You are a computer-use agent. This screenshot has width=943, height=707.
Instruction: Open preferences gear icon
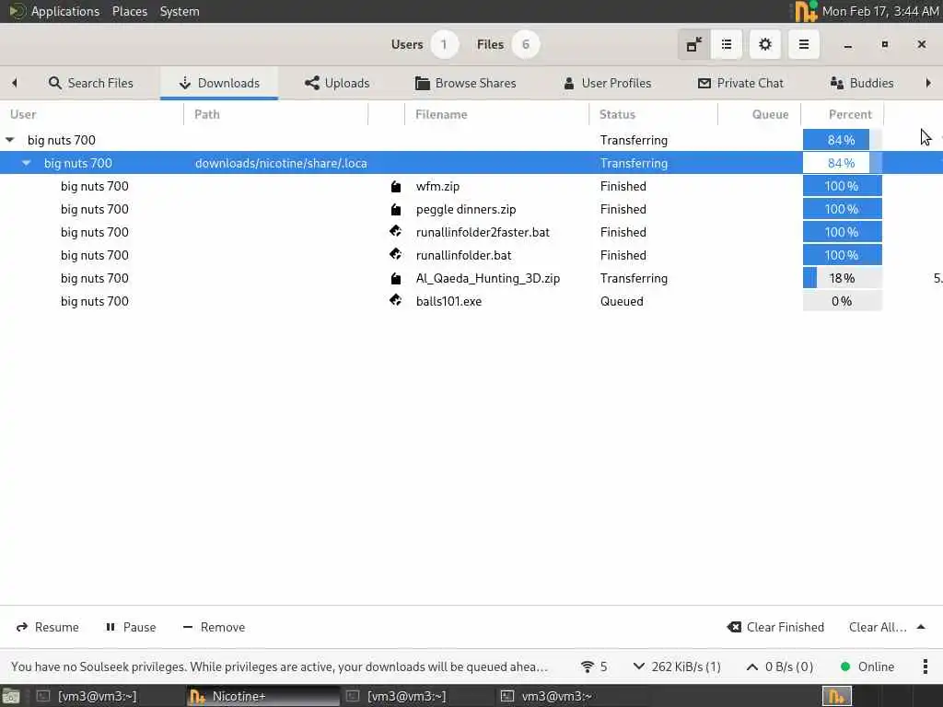pyautogui.click(x=765, y=44)
